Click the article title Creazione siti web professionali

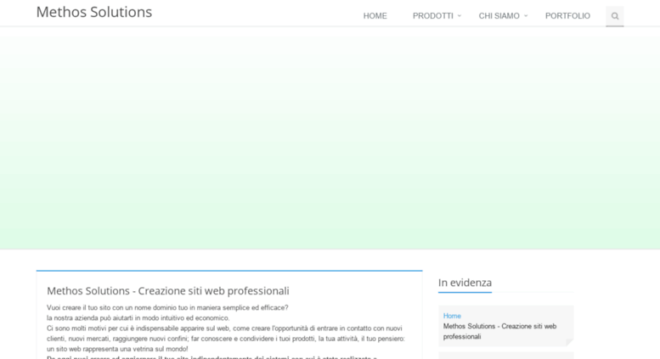[x=168, y=291]
